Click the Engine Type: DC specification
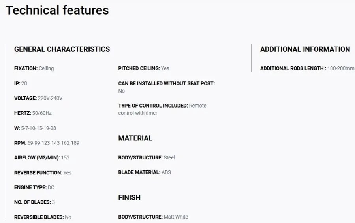Image resolution: width=355 pixels, height=223 pixels. (x=34, y=187)
